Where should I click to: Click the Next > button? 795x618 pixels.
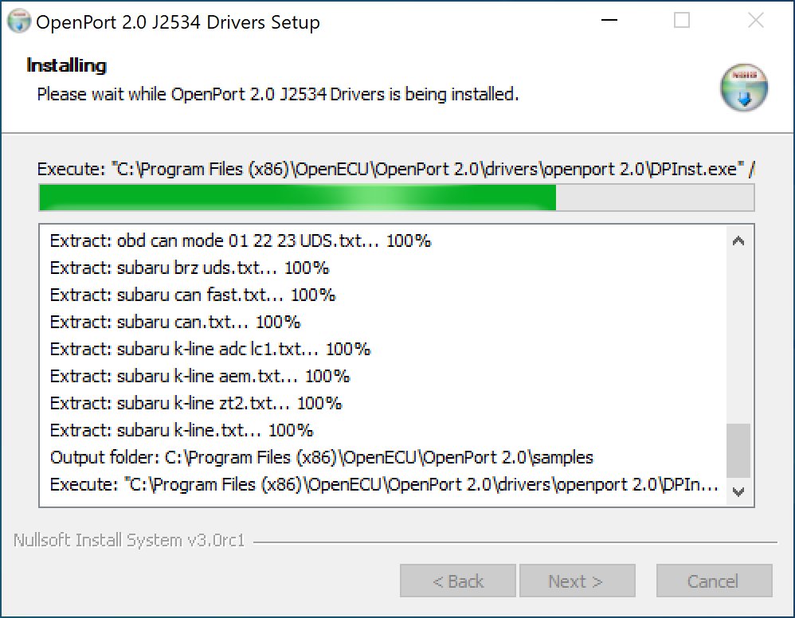tap(577, 581)
